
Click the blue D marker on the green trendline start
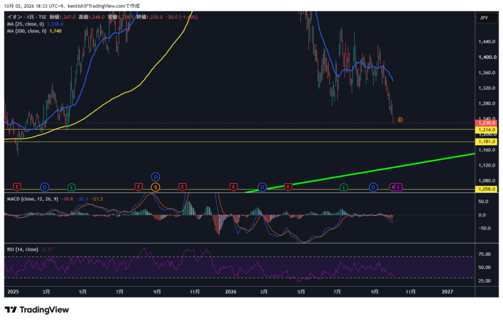coord(262,187)
